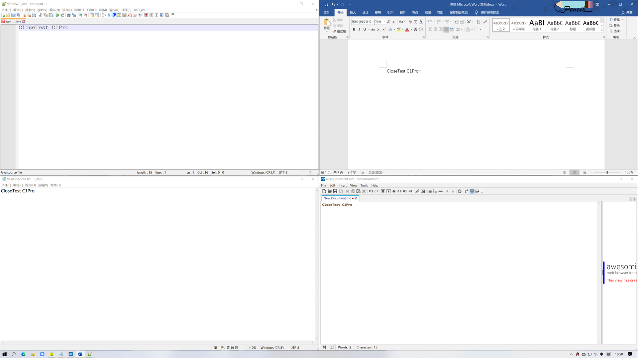
Task: Switch to the 审阅 ribbon tab in Word
Action: 415,13
